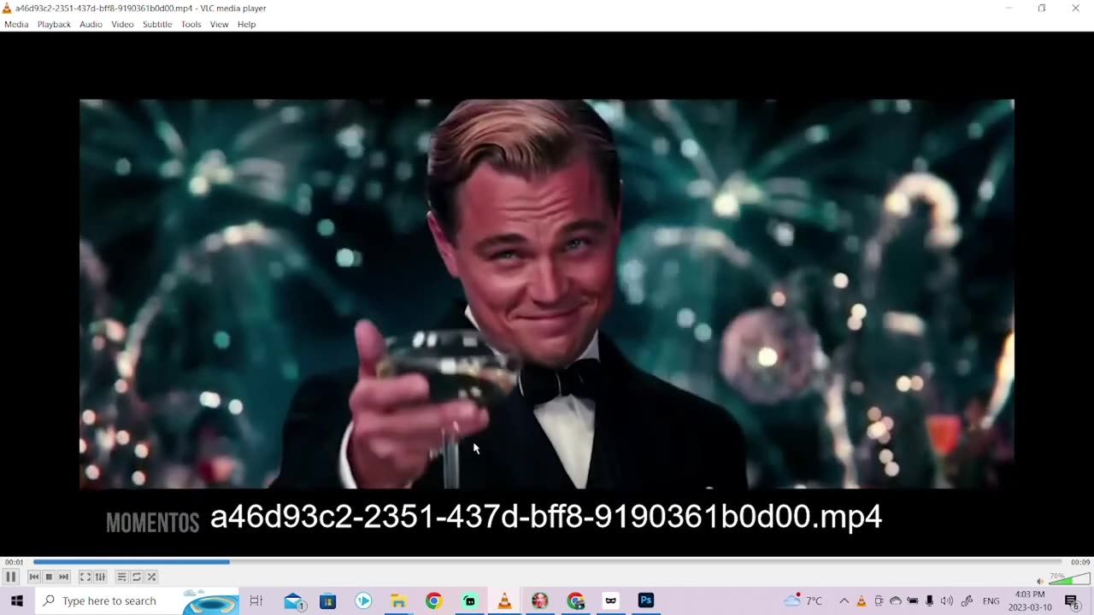
Task: Check the battery status tray icon
Action: pyautogui.click(x=913, y=600)
